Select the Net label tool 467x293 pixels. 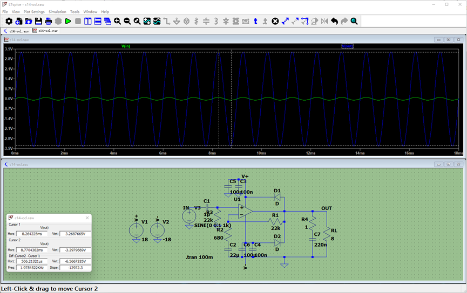246,21
